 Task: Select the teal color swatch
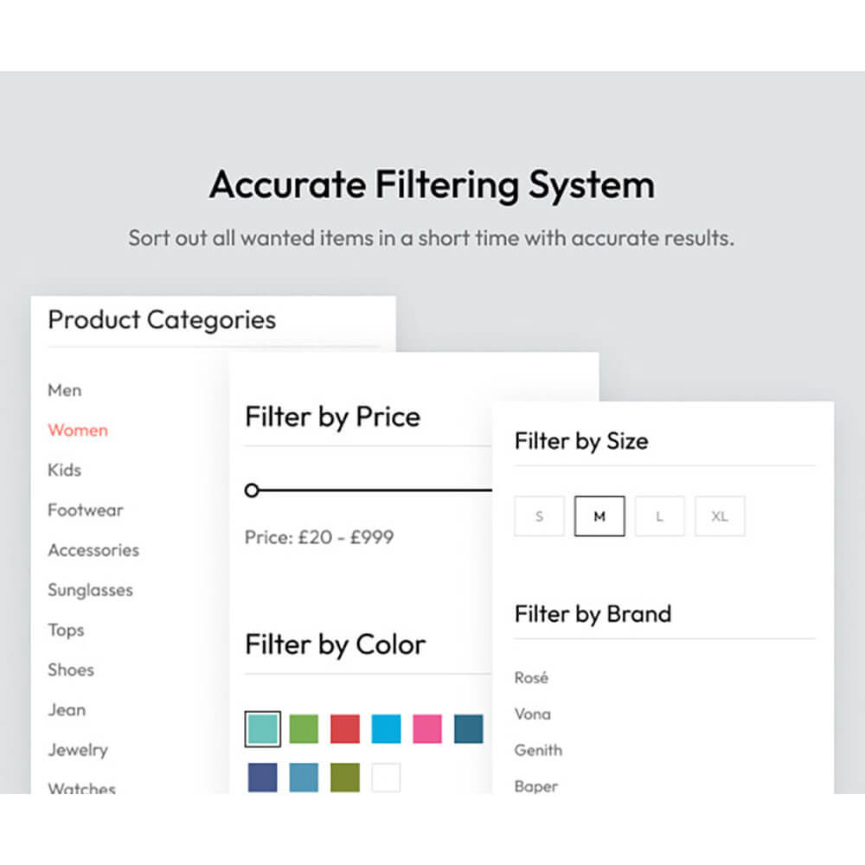point(262,728)
